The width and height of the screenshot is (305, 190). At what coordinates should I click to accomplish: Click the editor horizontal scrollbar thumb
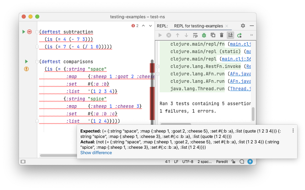[x=58, y=156]
